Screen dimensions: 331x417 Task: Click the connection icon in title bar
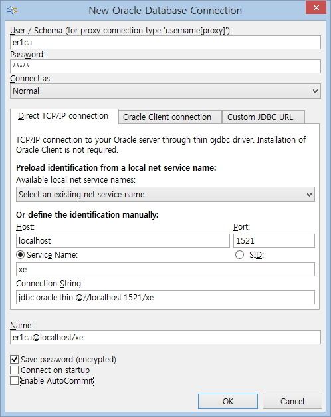coord(12,10)
